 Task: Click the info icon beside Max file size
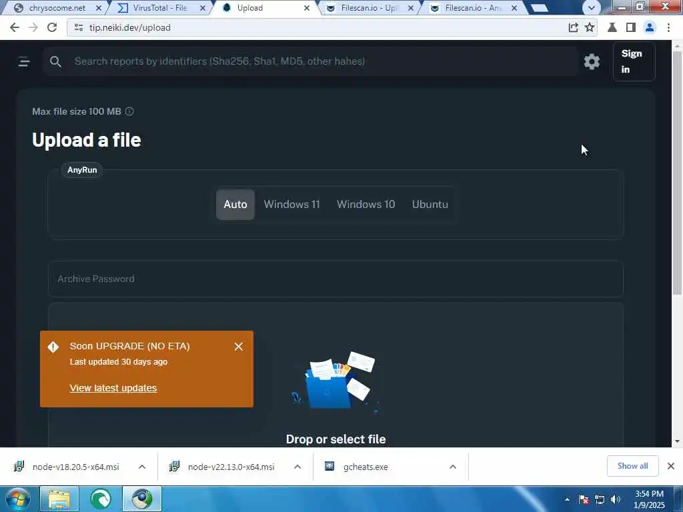pyautogui.click(x=129, y=111)
